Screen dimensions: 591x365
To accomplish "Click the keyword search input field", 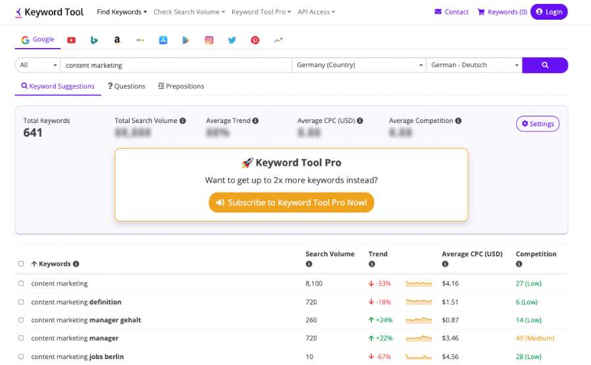I will pos(176,65).
